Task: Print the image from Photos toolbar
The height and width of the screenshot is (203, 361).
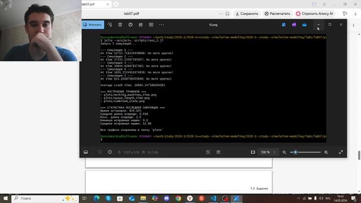Action: [x=130, y=25]
